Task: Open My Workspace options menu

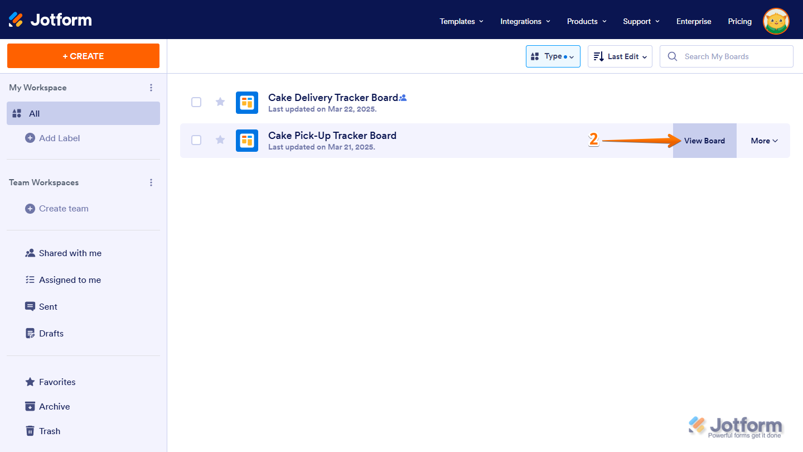Action: (x=151, y=88)
